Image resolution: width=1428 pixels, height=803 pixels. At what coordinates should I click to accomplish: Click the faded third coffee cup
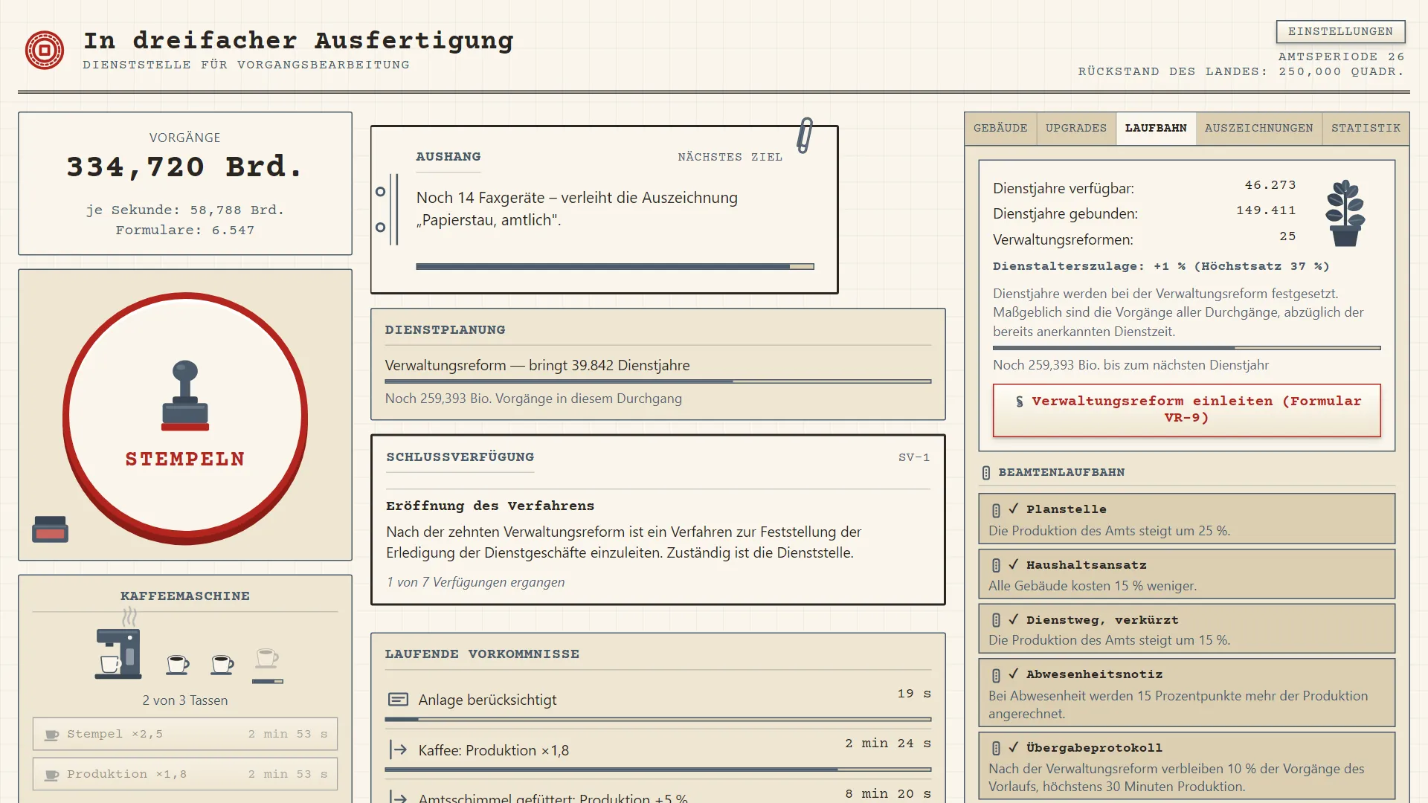[x=267, y=658]
